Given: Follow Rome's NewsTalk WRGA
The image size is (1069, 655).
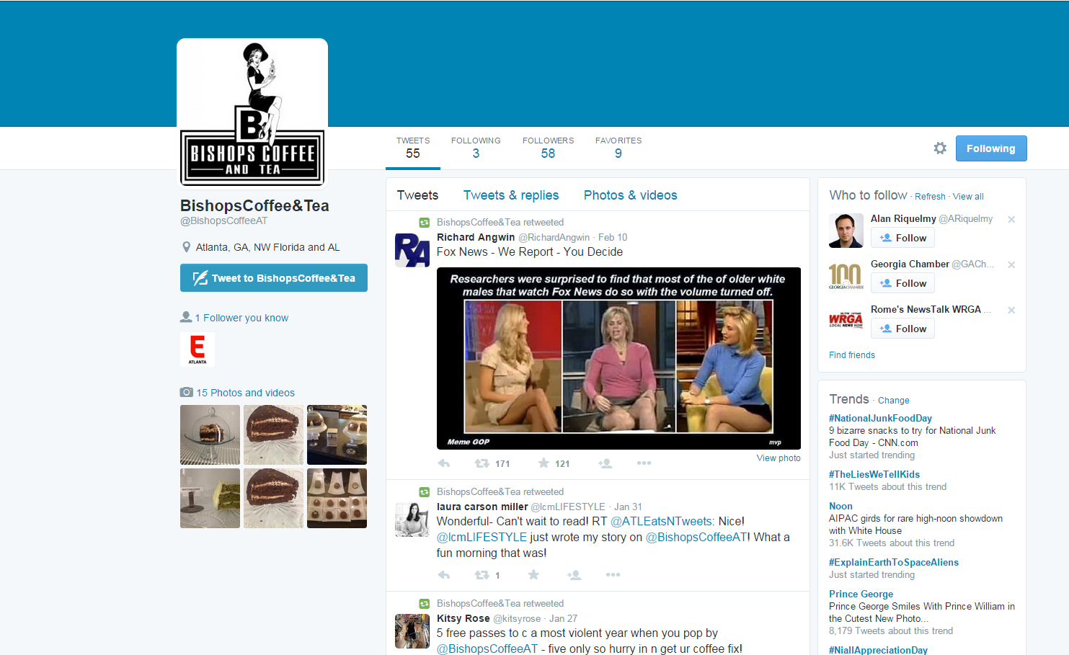Looking at the screenshot, I should pos(902,329).
